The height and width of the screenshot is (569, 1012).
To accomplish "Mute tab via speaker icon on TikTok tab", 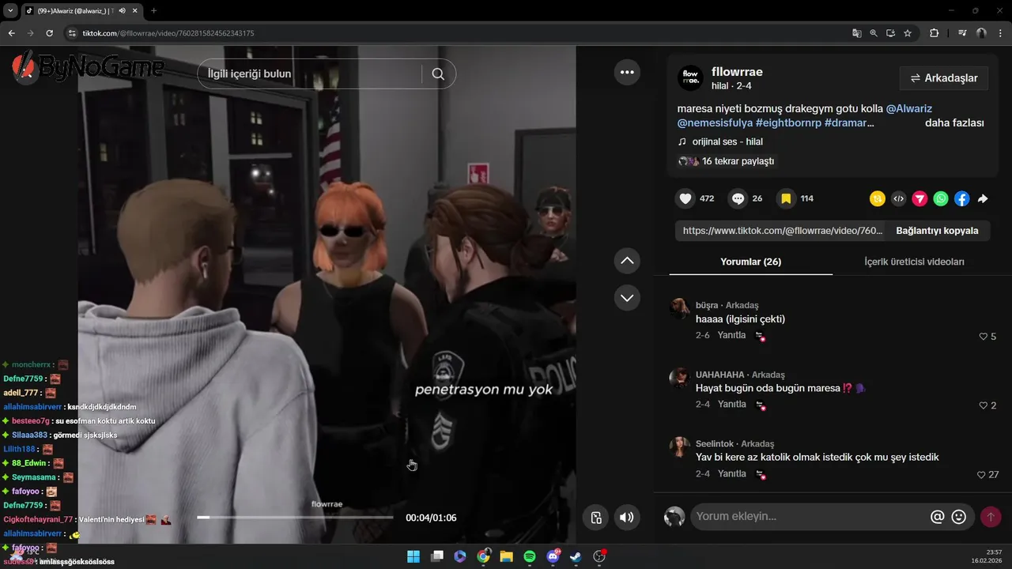I will (x=122, y=10).
